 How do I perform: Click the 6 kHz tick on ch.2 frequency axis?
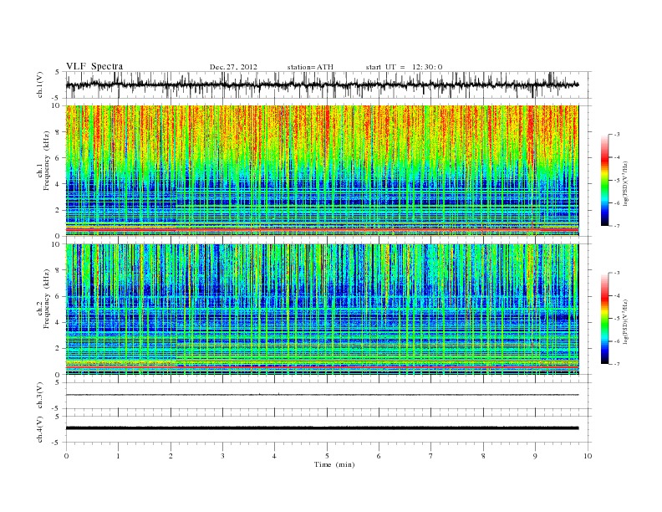click(x=59, y=296)
